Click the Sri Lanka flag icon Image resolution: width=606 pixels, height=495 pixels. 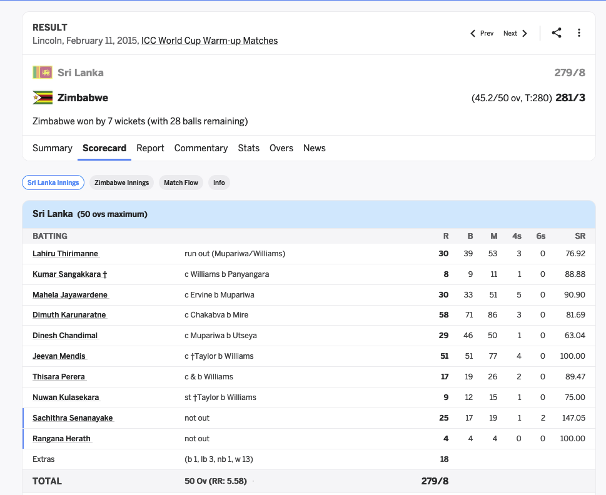click(43, 72)
